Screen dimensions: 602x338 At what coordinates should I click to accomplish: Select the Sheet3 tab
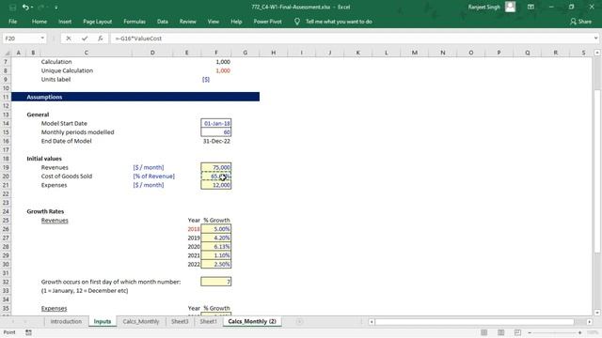coord(180,321)
